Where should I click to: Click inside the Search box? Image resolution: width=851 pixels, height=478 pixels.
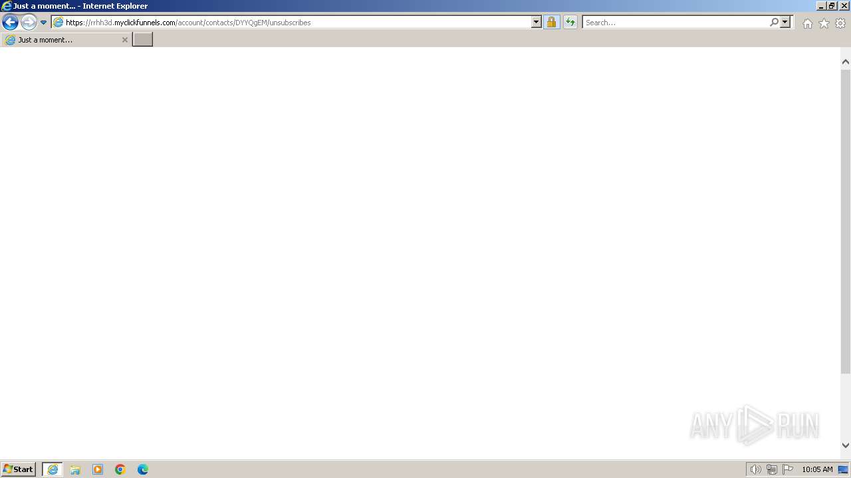coord(675,22)
